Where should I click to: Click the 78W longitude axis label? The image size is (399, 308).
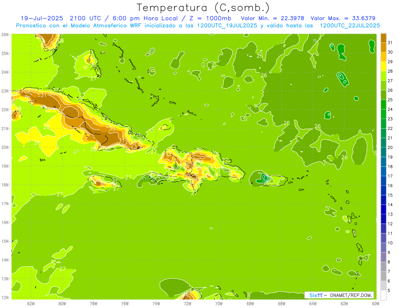[93, 303]
